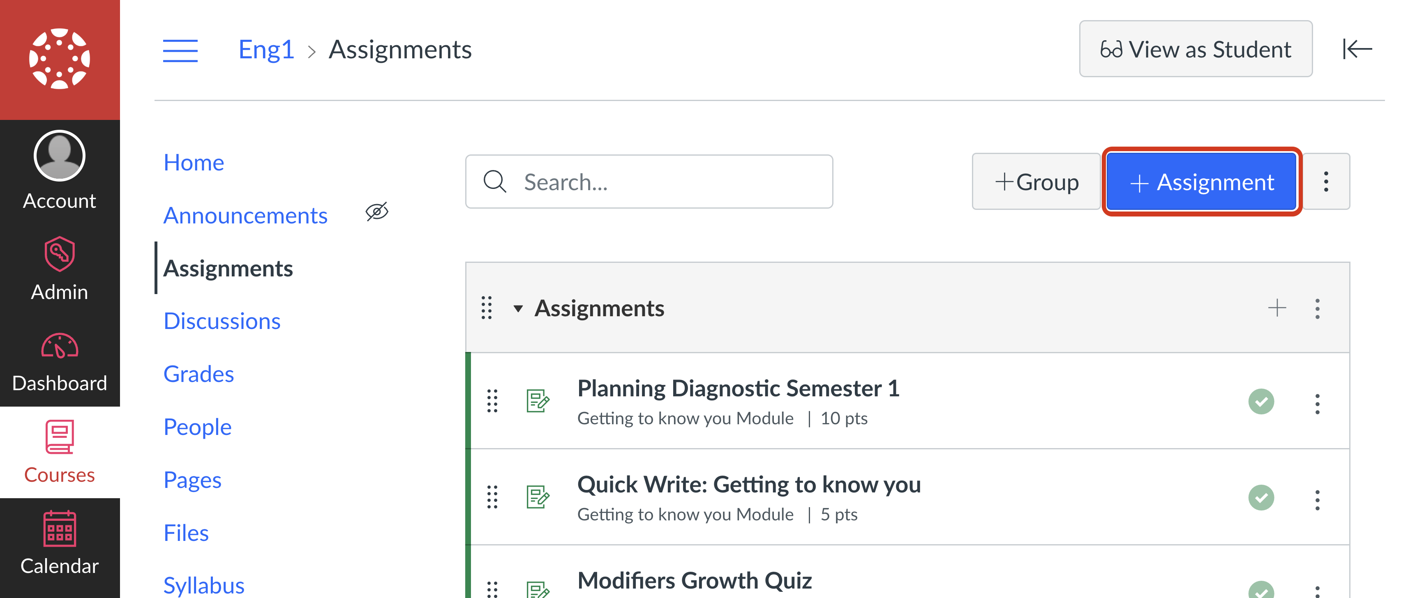
Task: Open the Eng1 breadcrumb link
Action: [266, 50]
